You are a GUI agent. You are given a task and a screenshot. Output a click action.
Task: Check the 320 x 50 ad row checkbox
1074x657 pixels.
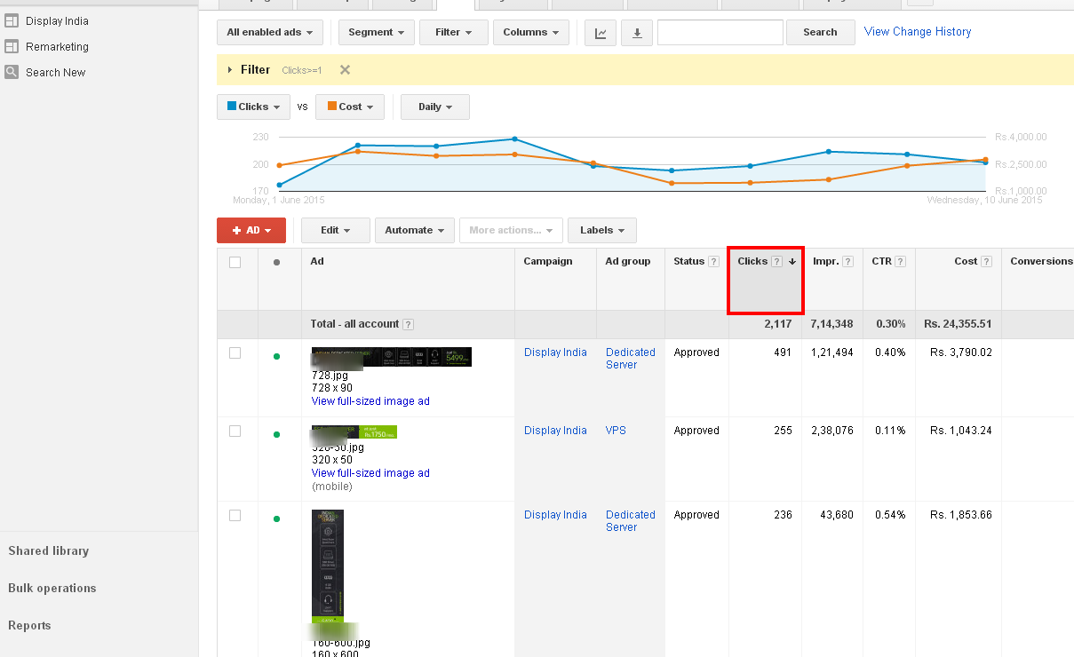tap(235, 431)
